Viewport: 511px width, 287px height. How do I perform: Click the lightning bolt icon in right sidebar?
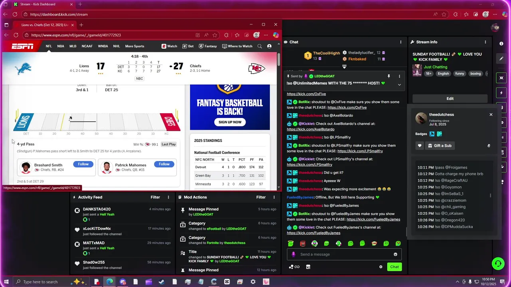pos(501,93)
